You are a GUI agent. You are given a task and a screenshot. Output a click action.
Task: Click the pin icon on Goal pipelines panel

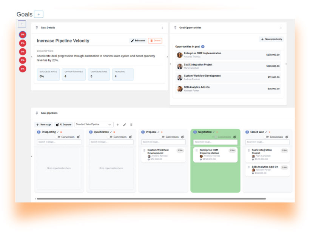click(37, 113)
